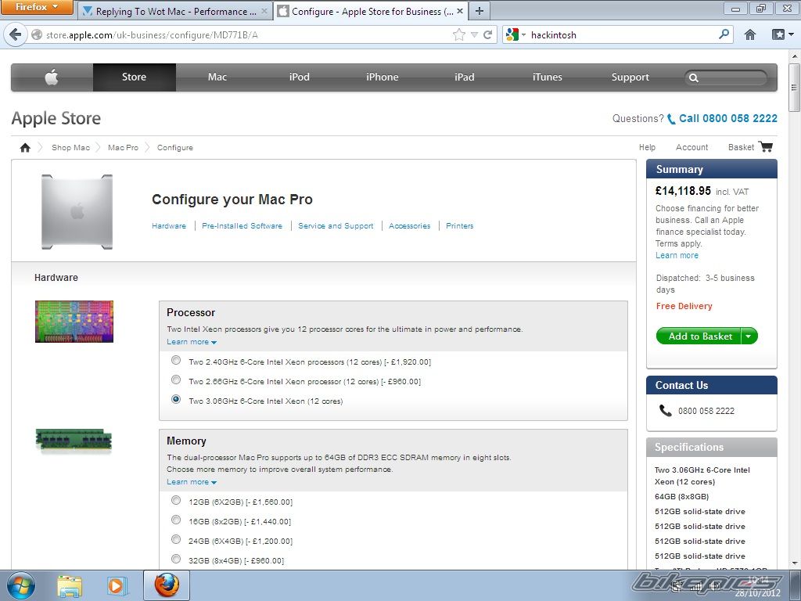Viewport: 801px width, 601px height.
Task: Expand Learn more under Processor
Action: tap(192, 342)
